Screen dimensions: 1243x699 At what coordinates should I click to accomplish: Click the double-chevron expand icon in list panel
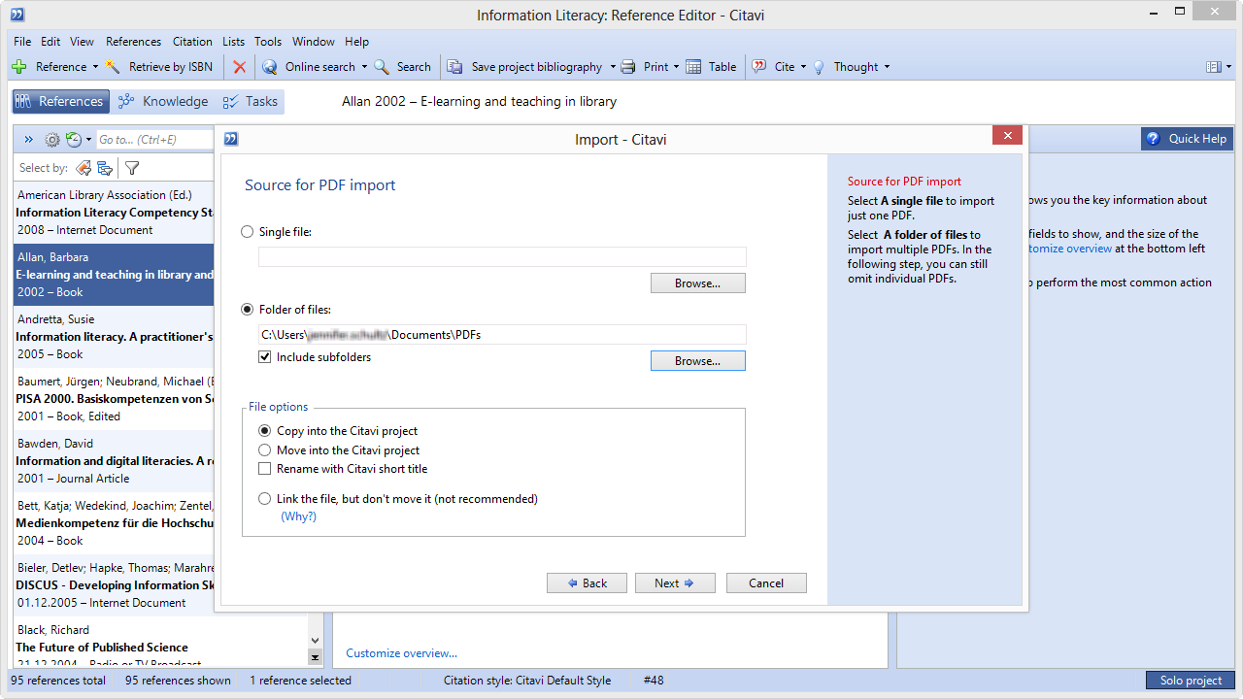coord(29,140)
